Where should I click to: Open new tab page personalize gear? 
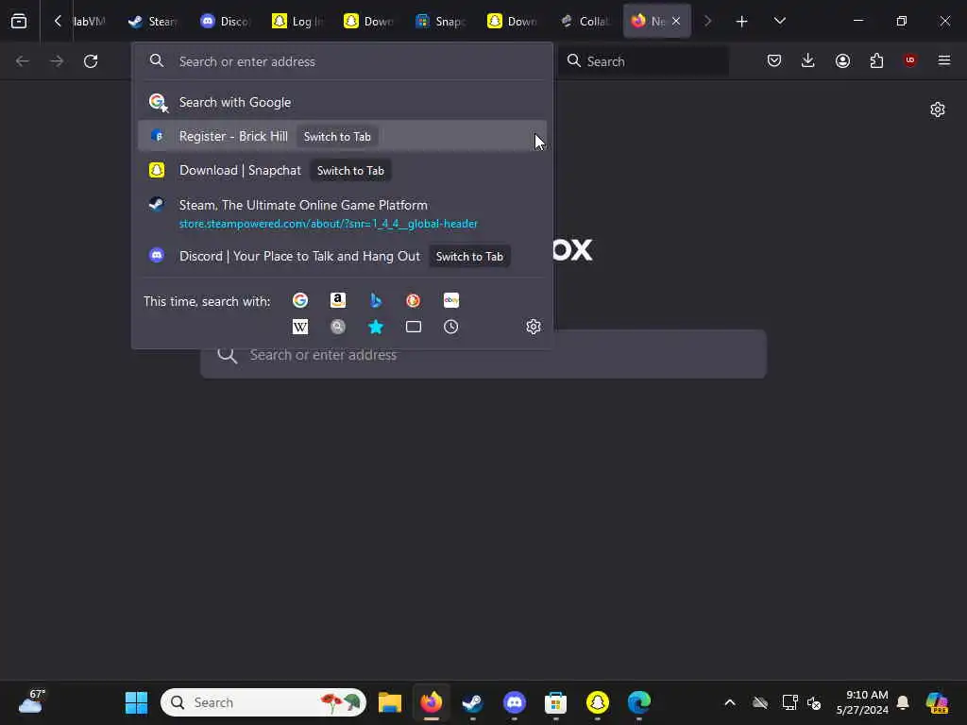point(938,110)
